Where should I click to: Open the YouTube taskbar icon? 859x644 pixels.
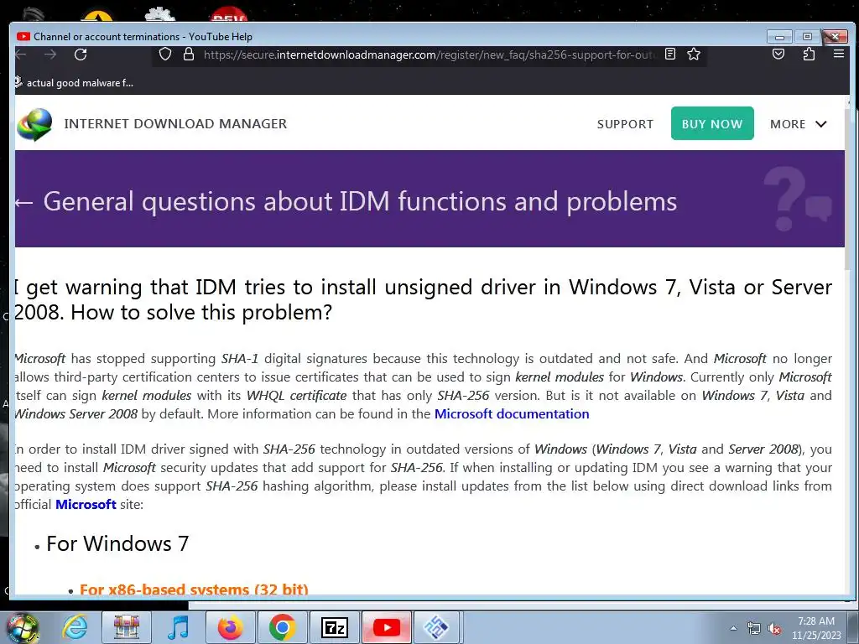(x=386, y=627)
